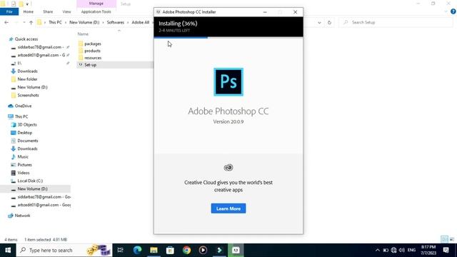Click the installer progress bar
The width and height of the screenshot is (457, 257).
[228, 37]
